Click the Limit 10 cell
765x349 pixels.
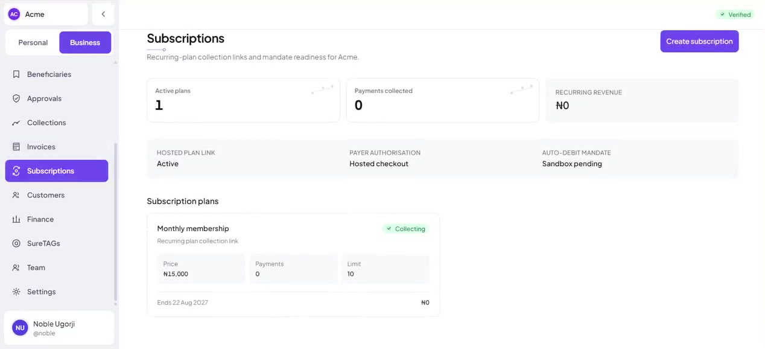tap(386, 269)
